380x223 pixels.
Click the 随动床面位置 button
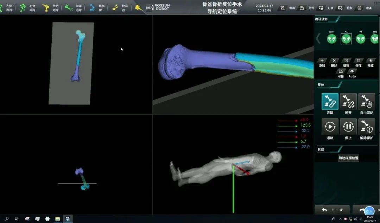[x=348, y=158]
